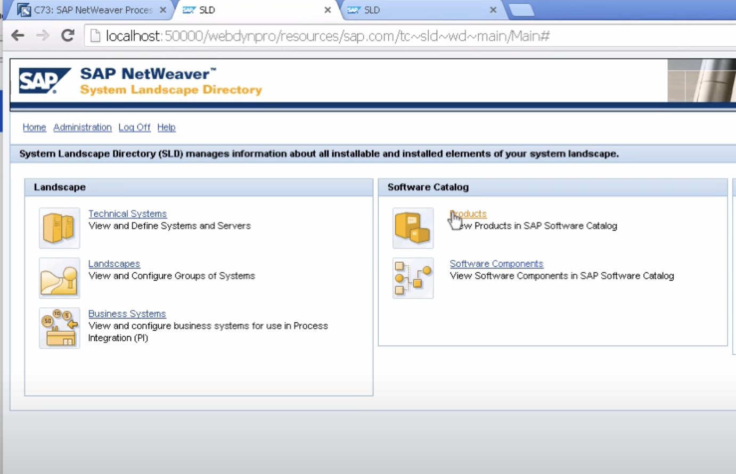Click the Landscape panel header
This screenshot has width=736, height=474.
click(x=199, y=187)
